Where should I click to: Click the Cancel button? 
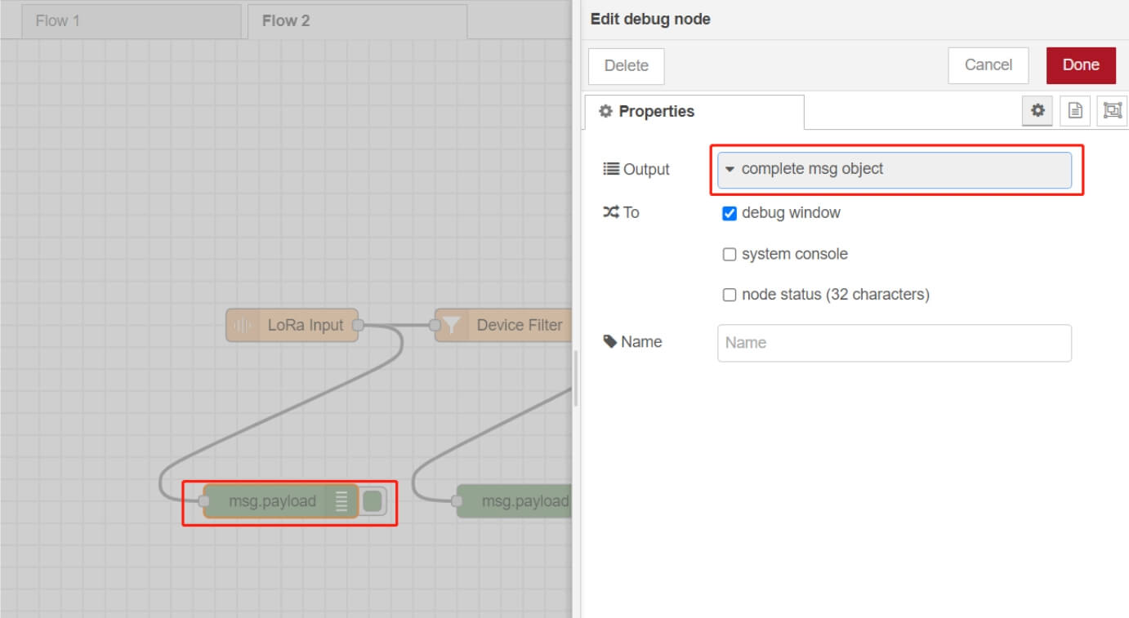pos(988,65)
